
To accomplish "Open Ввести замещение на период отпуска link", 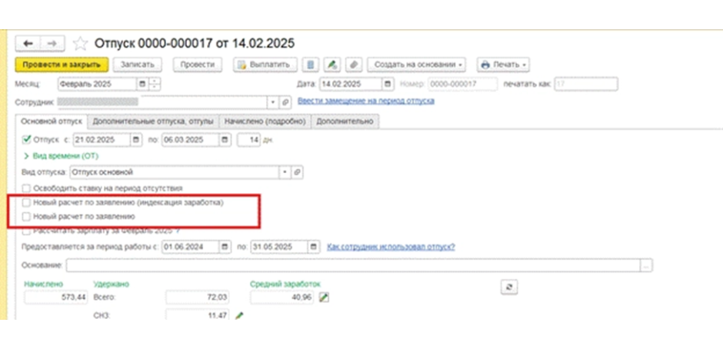I will coord(365,101).
